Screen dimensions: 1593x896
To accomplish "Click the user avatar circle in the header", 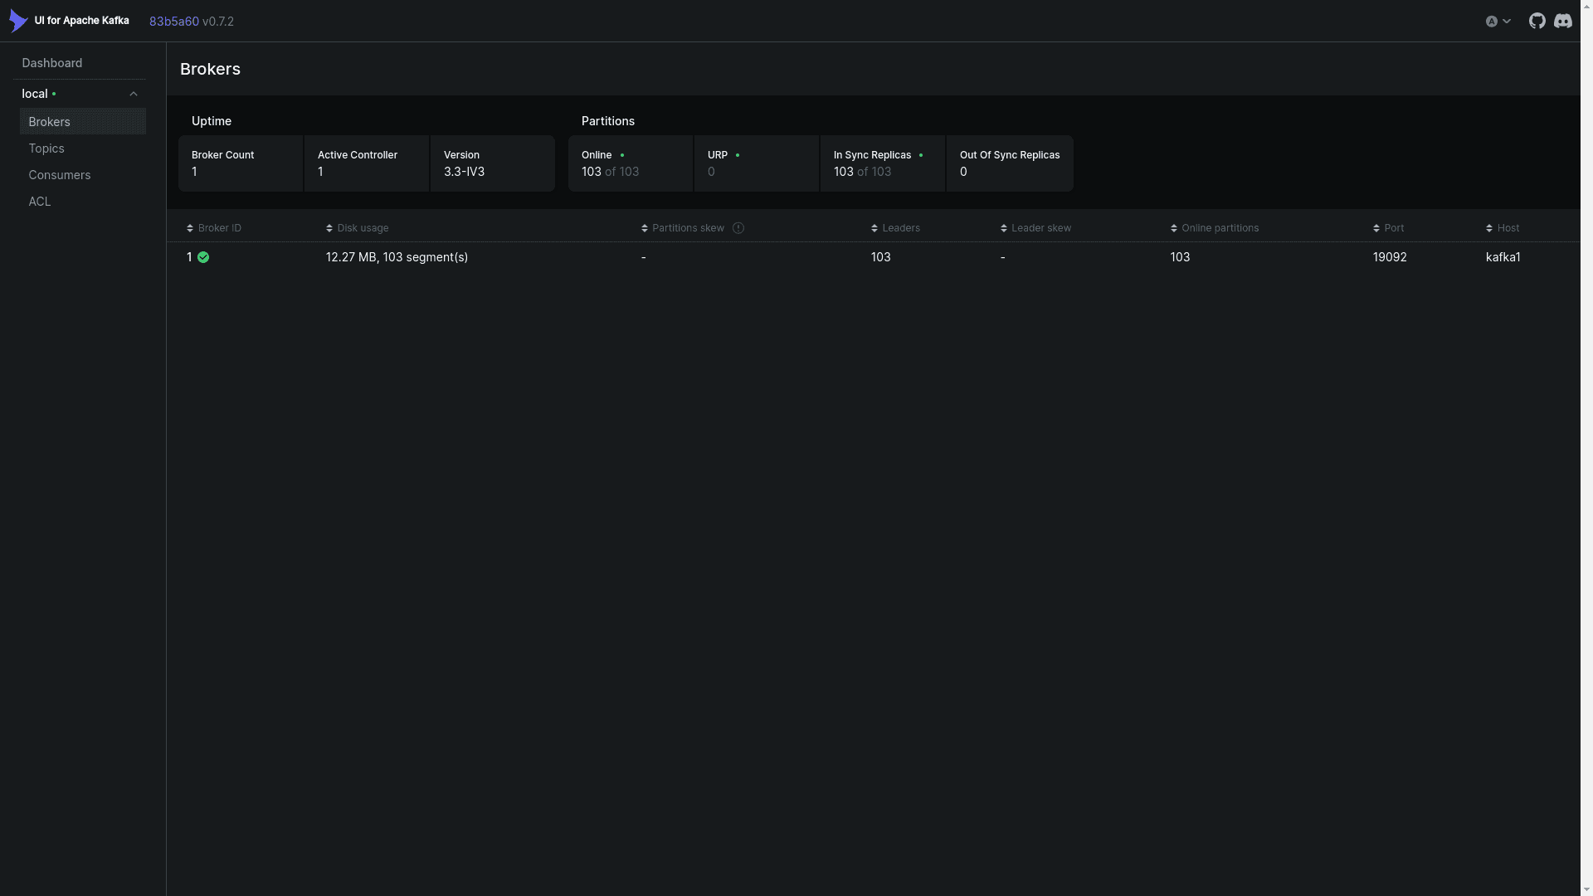I will (x=1492, y=21).
